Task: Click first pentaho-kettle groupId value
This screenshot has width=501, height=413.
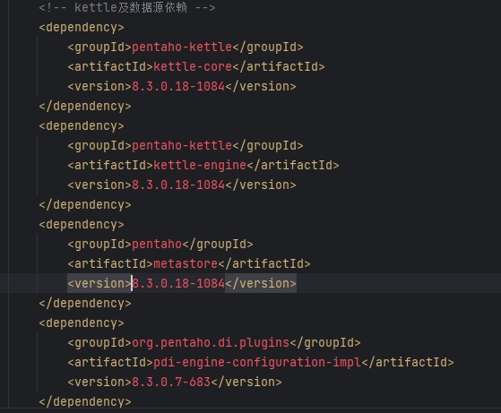Action: (182, 47)
